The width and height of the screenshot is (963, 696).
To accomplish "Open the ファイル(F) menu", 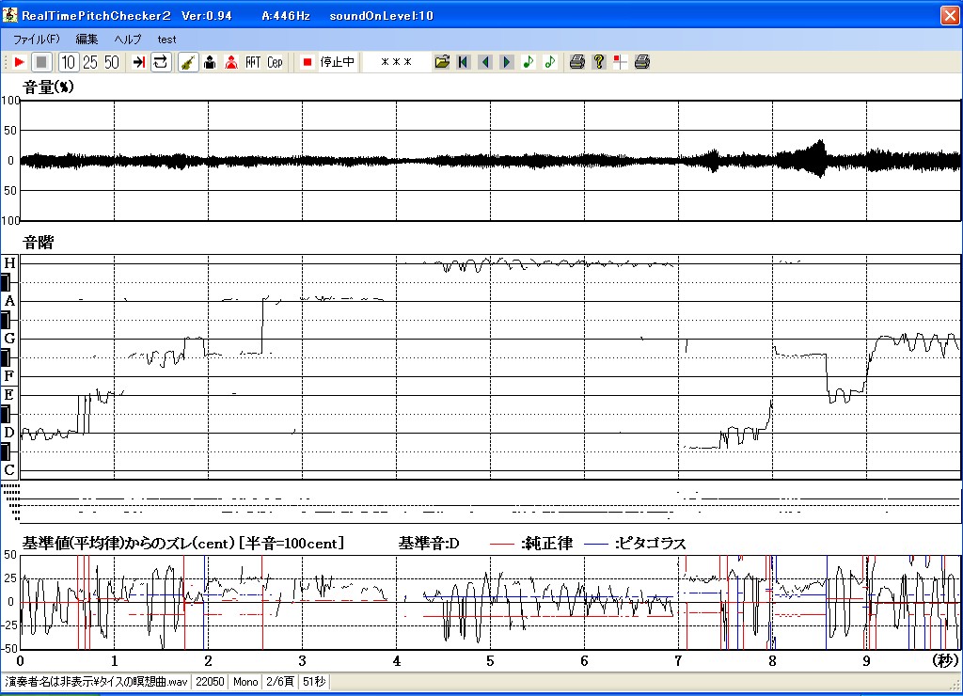I will (x=37, y=40).
